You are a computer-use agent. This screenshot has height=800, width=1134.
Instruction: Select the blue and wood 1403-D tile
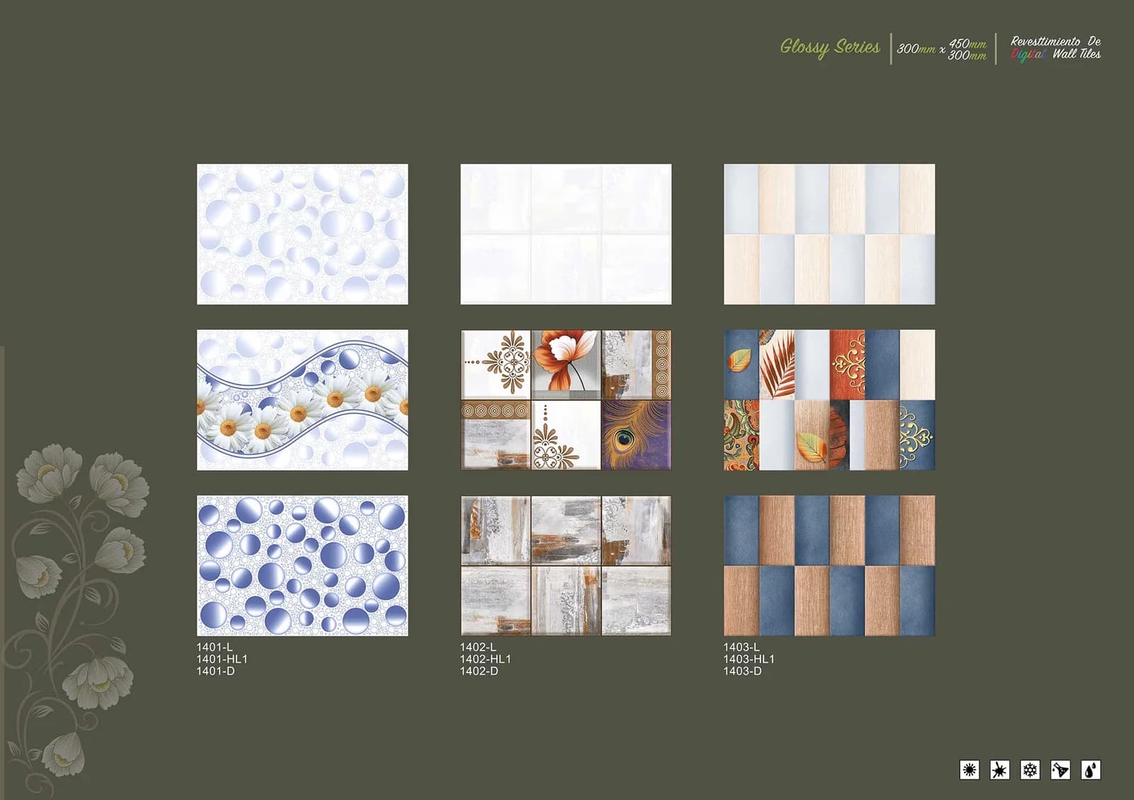click(x=829, y=565)
